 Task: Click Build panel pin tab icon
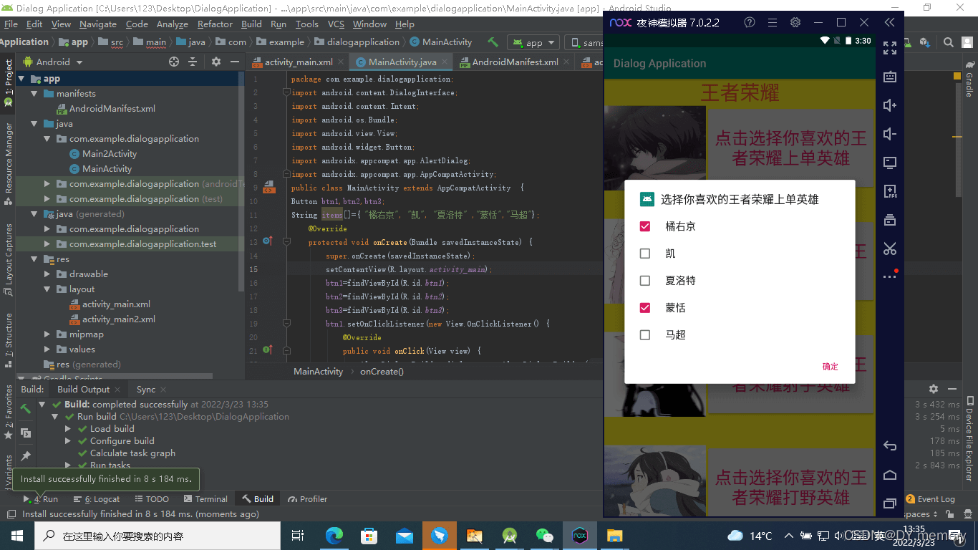26,456
